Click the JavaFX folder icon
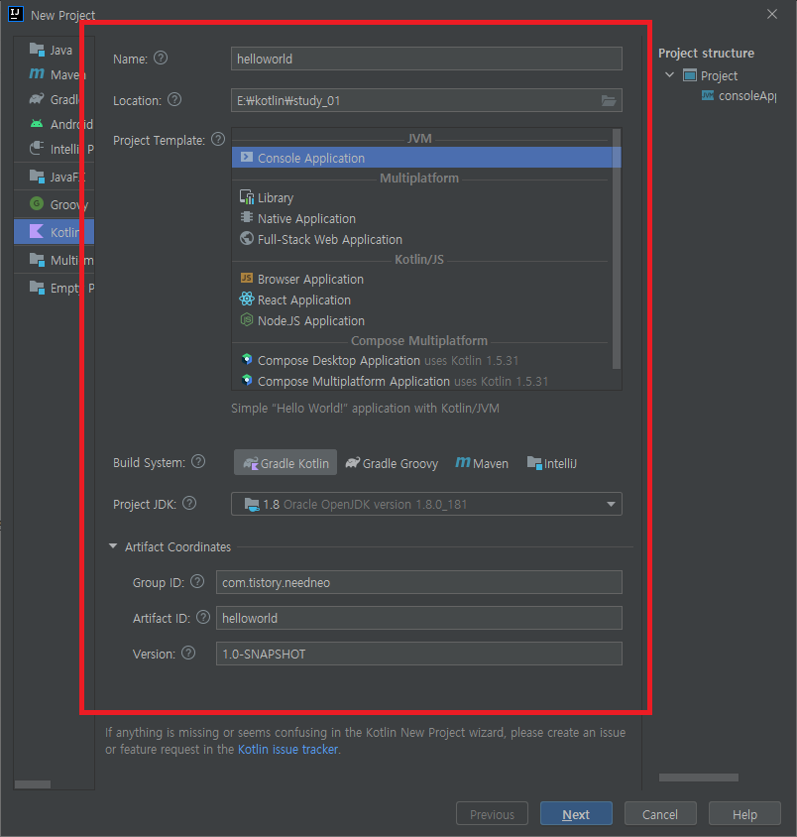 coord(37,177)
